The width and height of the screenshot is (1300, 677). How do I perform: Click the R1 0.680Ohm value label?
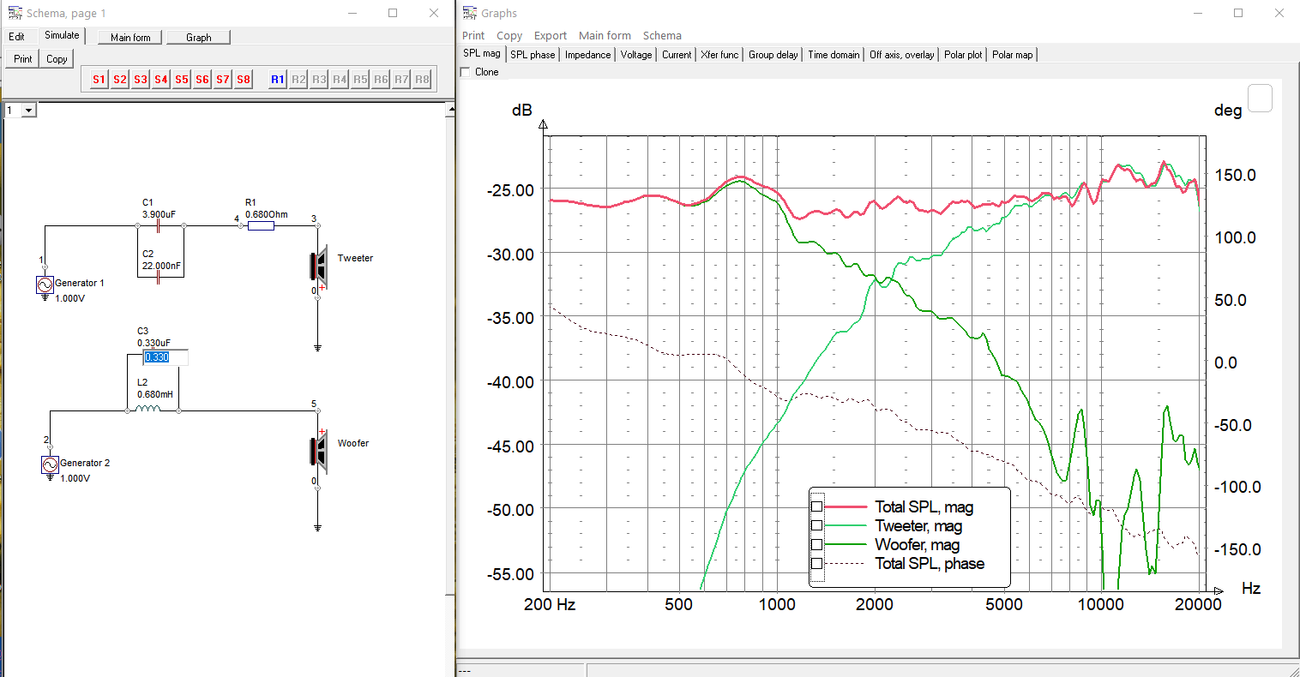coord(267,215)
